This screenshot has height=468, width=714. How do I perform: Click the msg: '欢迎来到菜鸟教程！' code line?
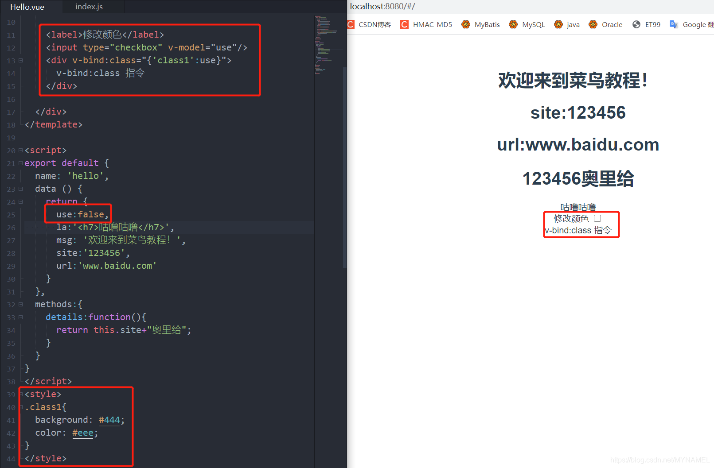point(121,240)
